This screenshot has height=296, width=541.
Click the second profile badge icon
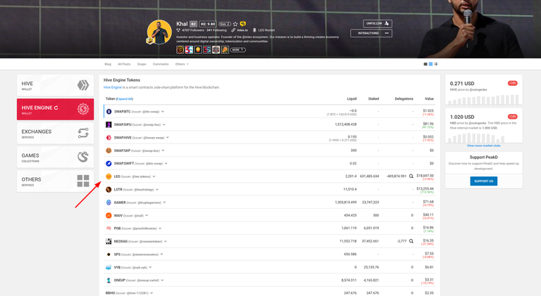point(189,50)
